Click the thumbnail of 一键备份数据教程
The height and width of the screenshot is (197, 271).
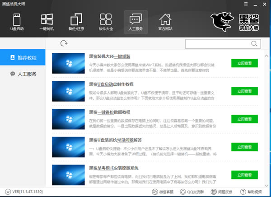[69, 119]
